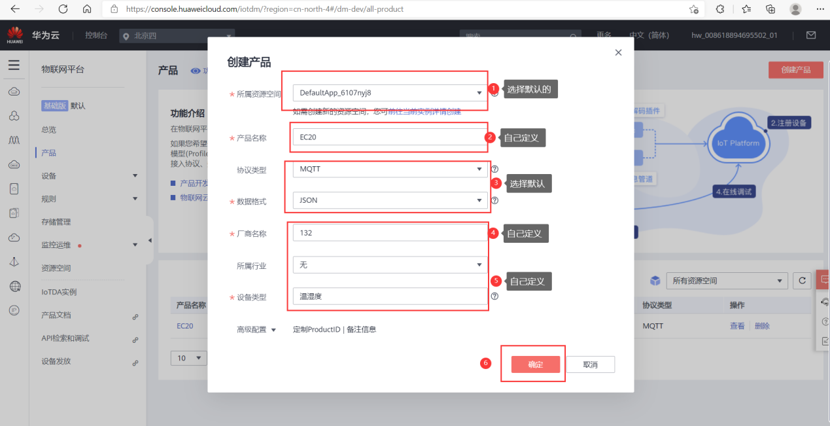
Task: Open the browser favorites list icon
Action: pos(746,9)
